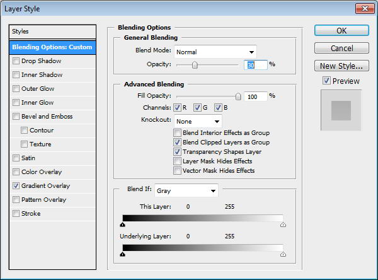The height and width of the screenshot is (280, 378).
Task: Check the Bevel and Emboss box
Action: click(16, 116)
